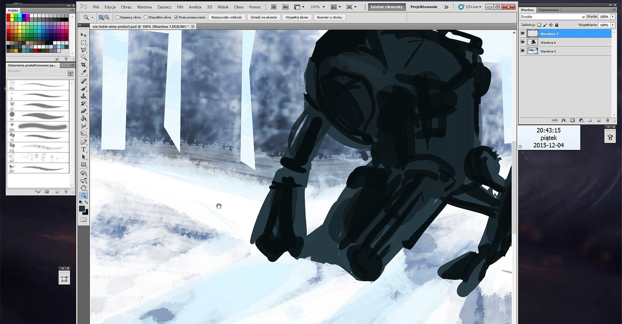Open the Wypełnienie fill slider arrow
The image size is (622, 324).
[x=613, y=25]
